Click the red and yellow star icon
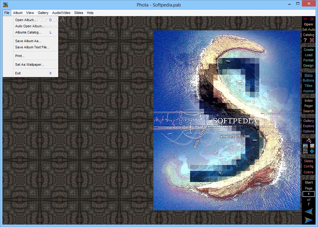Image resolution: width=318 pixels, height=227 pixels. point(312,40)
